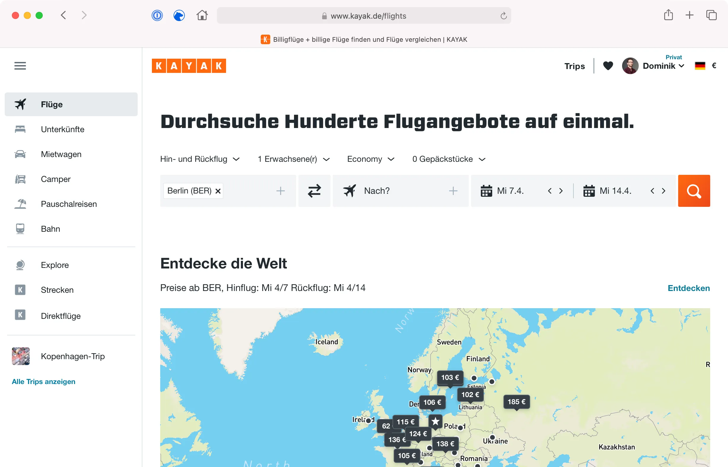Swap origin and destination with arrows icon

(x=314, y=191)
